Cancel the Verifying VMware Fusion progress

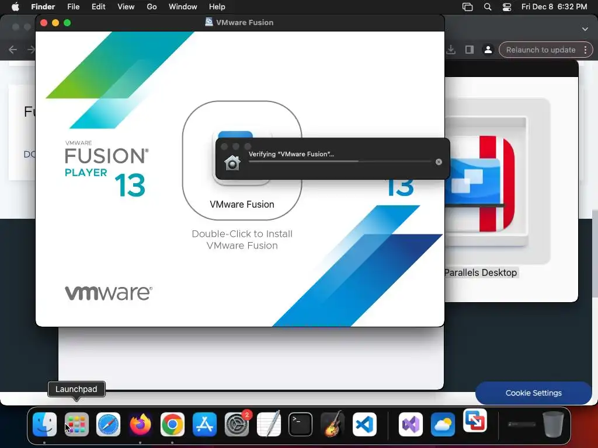point(439,162)
